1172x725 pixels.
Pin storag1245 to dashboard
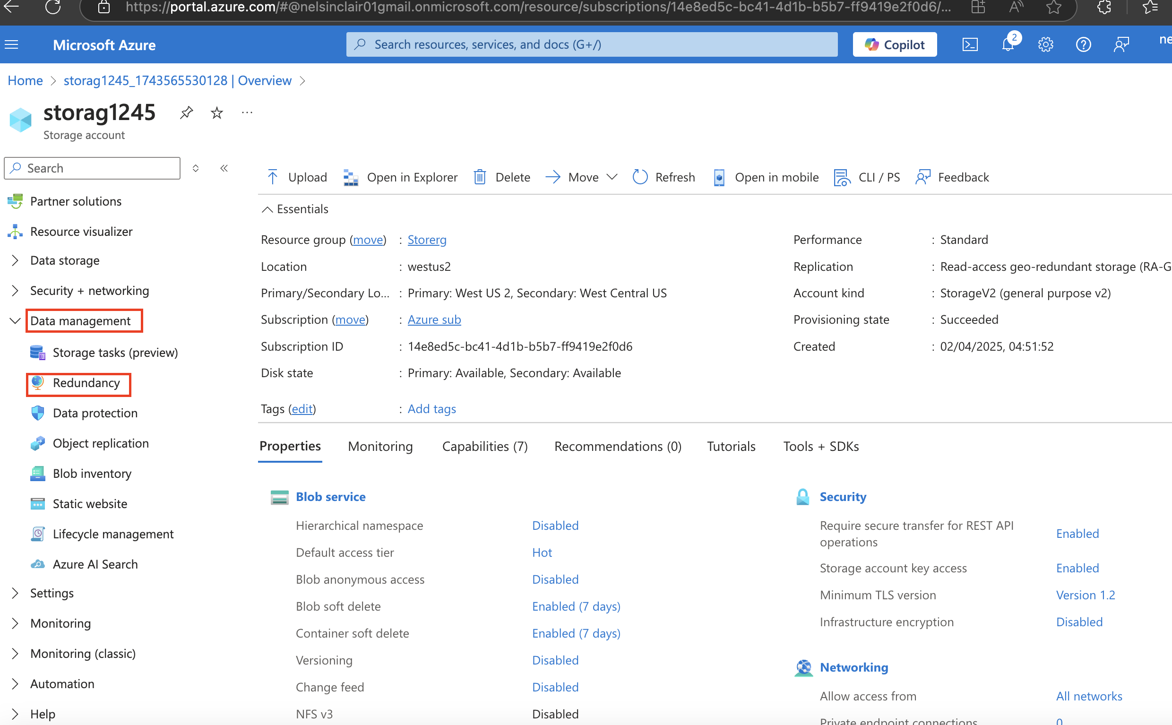click(x=186, y=112)
